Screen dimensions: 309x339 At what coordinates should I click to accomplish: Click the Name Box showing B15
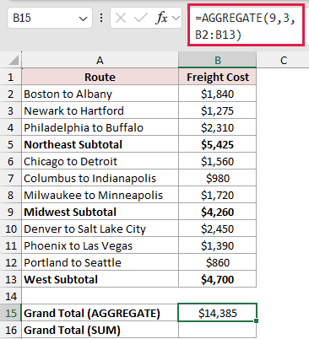coord(50,18)
